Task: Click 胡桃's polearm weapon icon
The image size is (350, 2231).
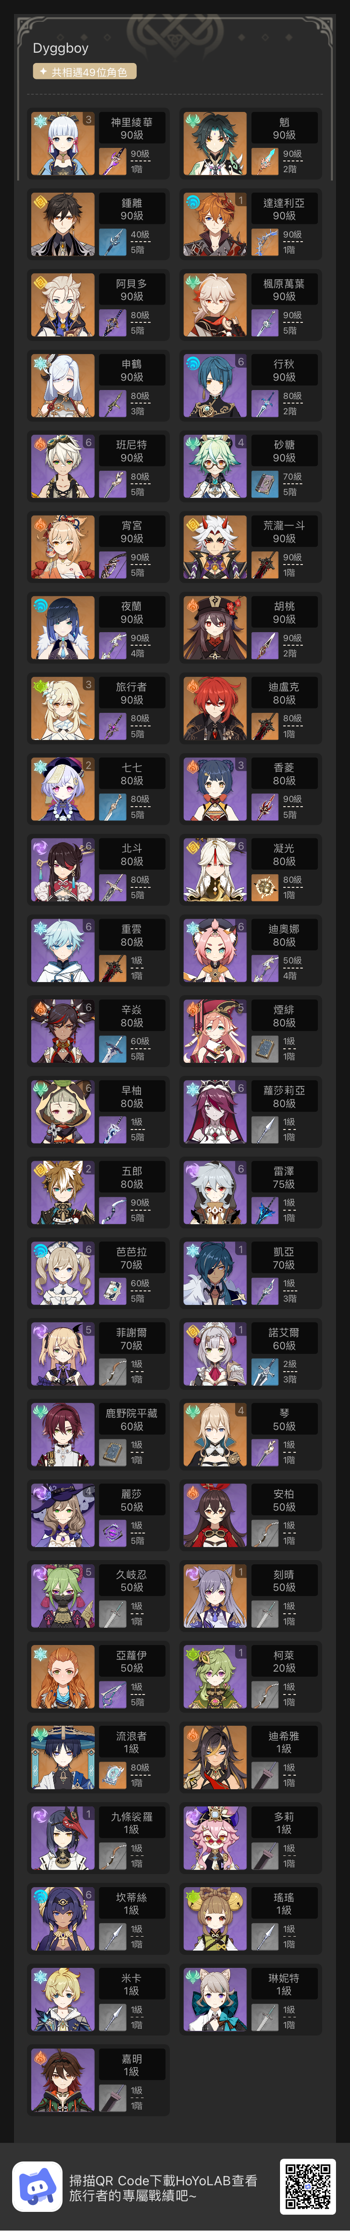Action: click(265, 645)
